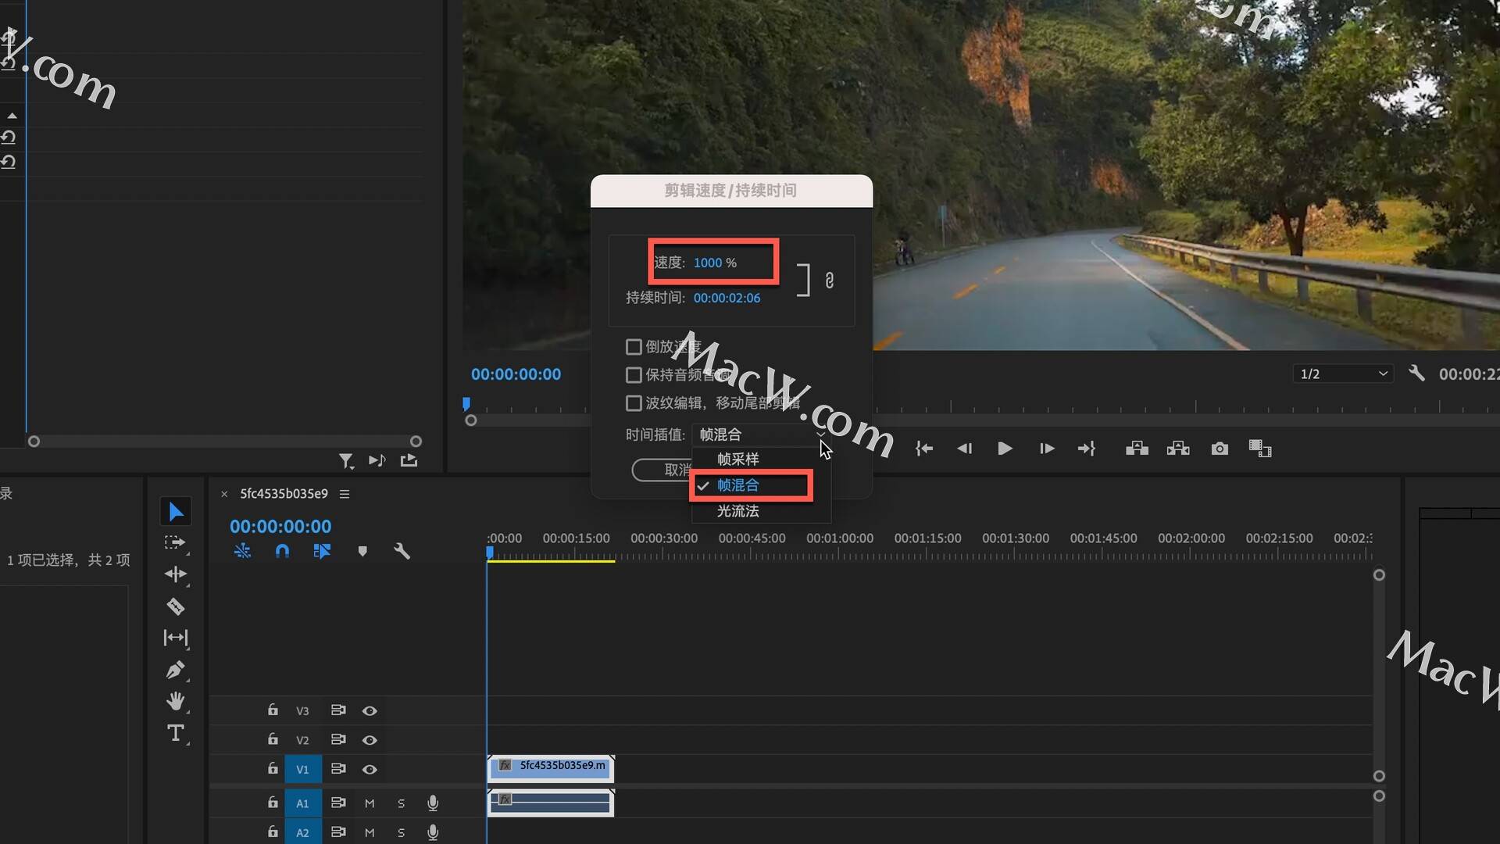Screen dimensions: 1500x844
Task: Toggle insert sequences as nests icon
Action: click(242, 551)
